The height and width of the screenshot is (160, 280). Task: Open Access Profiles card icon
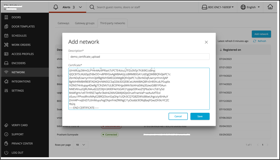(6, 54)
